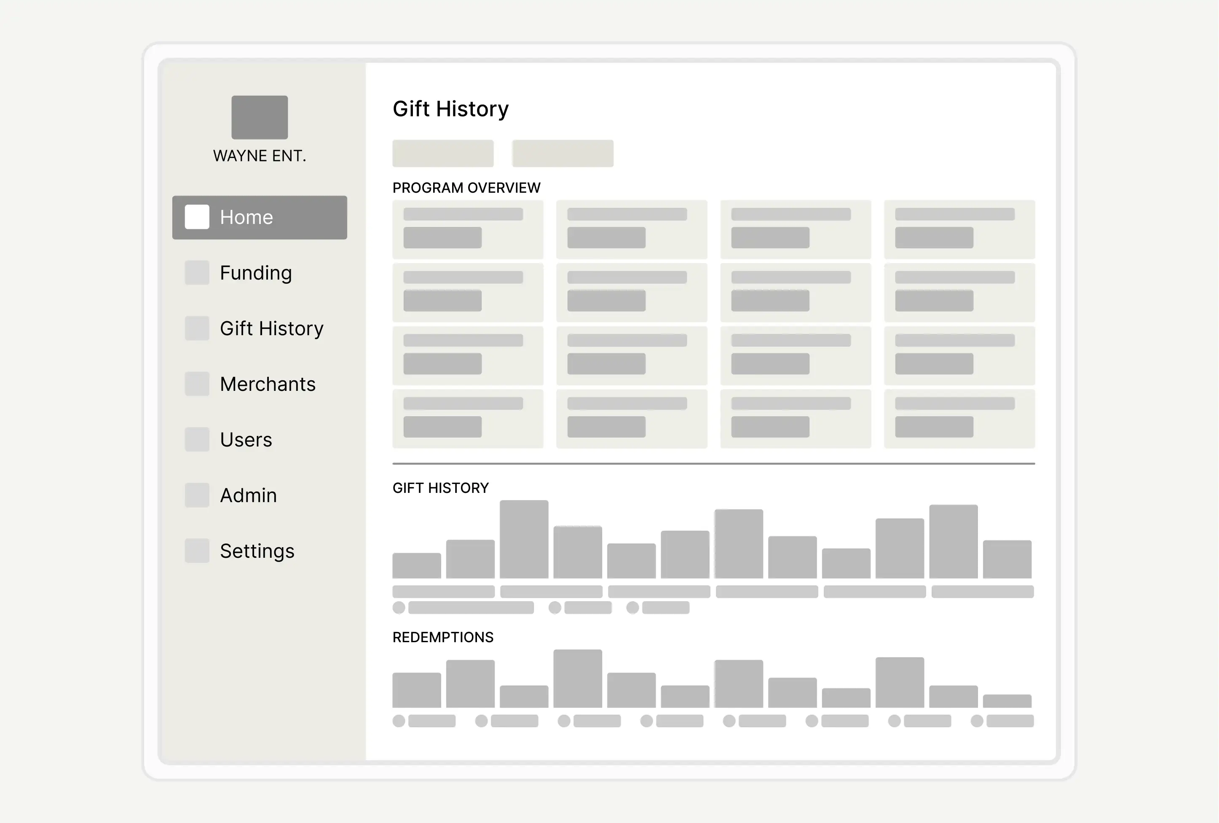Screen dimensions: 1219x823
Task: Click the tallest bar in Redemptions chart
Action: point(578,679)
